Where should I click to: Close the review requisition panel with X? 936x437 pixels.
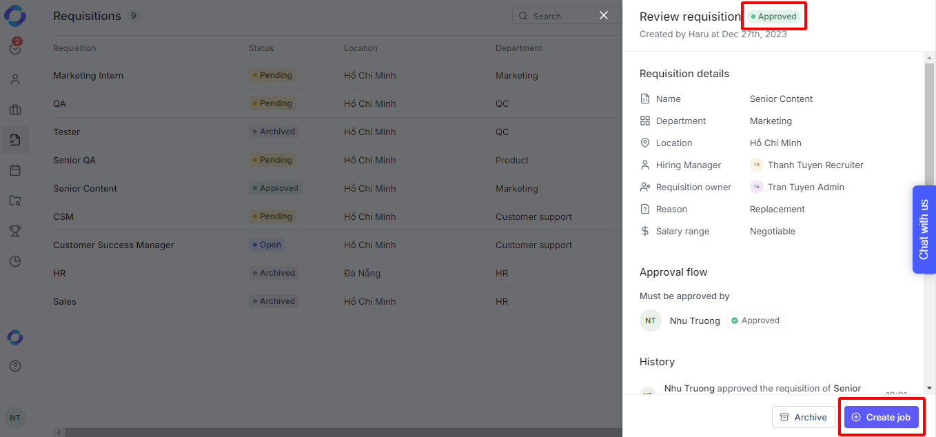604,15
